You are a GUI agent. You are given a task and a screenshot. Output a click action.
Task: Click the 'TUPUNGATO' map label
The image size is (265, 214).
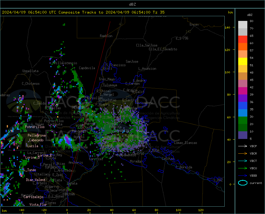[x=53, y=167]
